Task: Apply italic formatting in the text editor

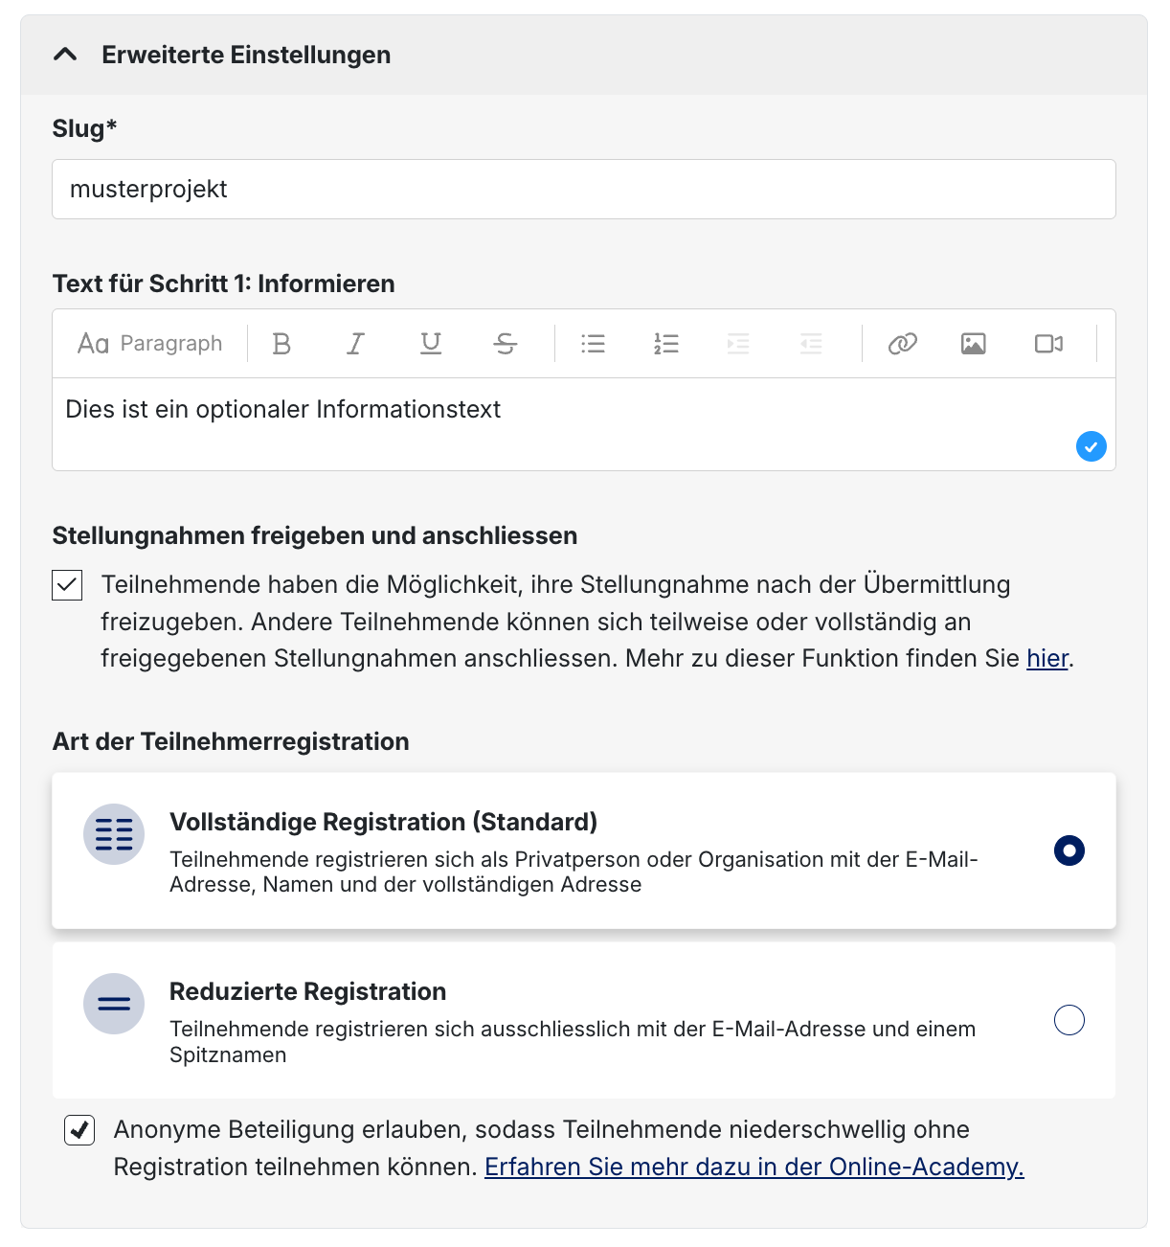Action: pyautogui.click(x=355, y=344)
